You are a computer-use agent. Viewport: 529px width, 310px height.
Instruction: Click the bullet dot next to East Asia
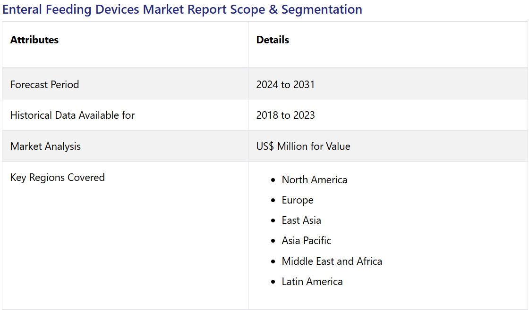[273, 220]
